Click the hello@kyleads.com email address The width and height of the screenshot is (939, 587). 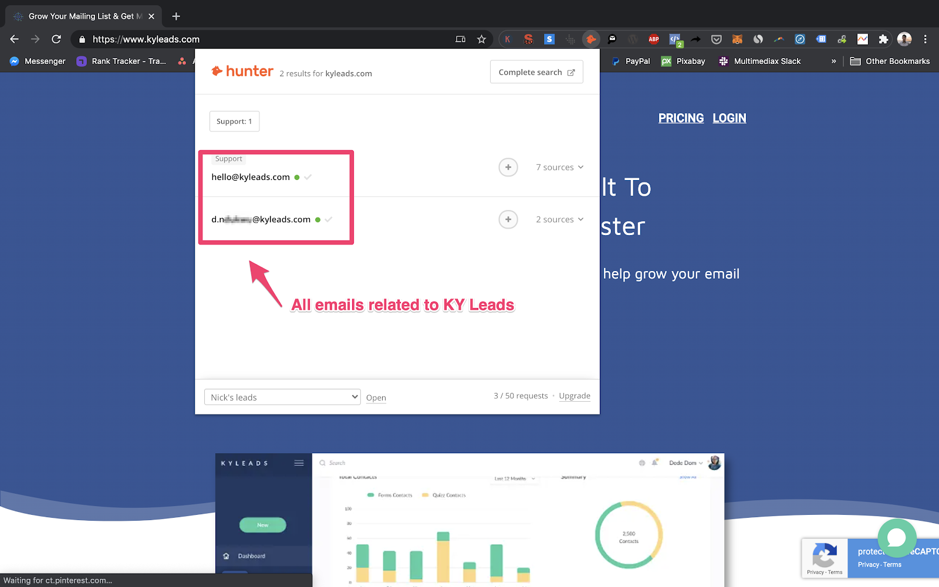251,177
